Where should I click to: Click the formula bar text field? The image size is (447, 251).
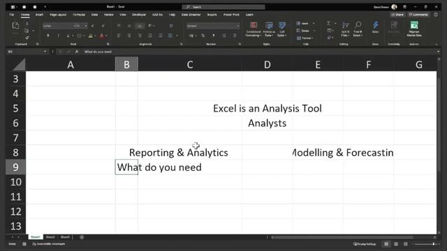coord(259,52)
